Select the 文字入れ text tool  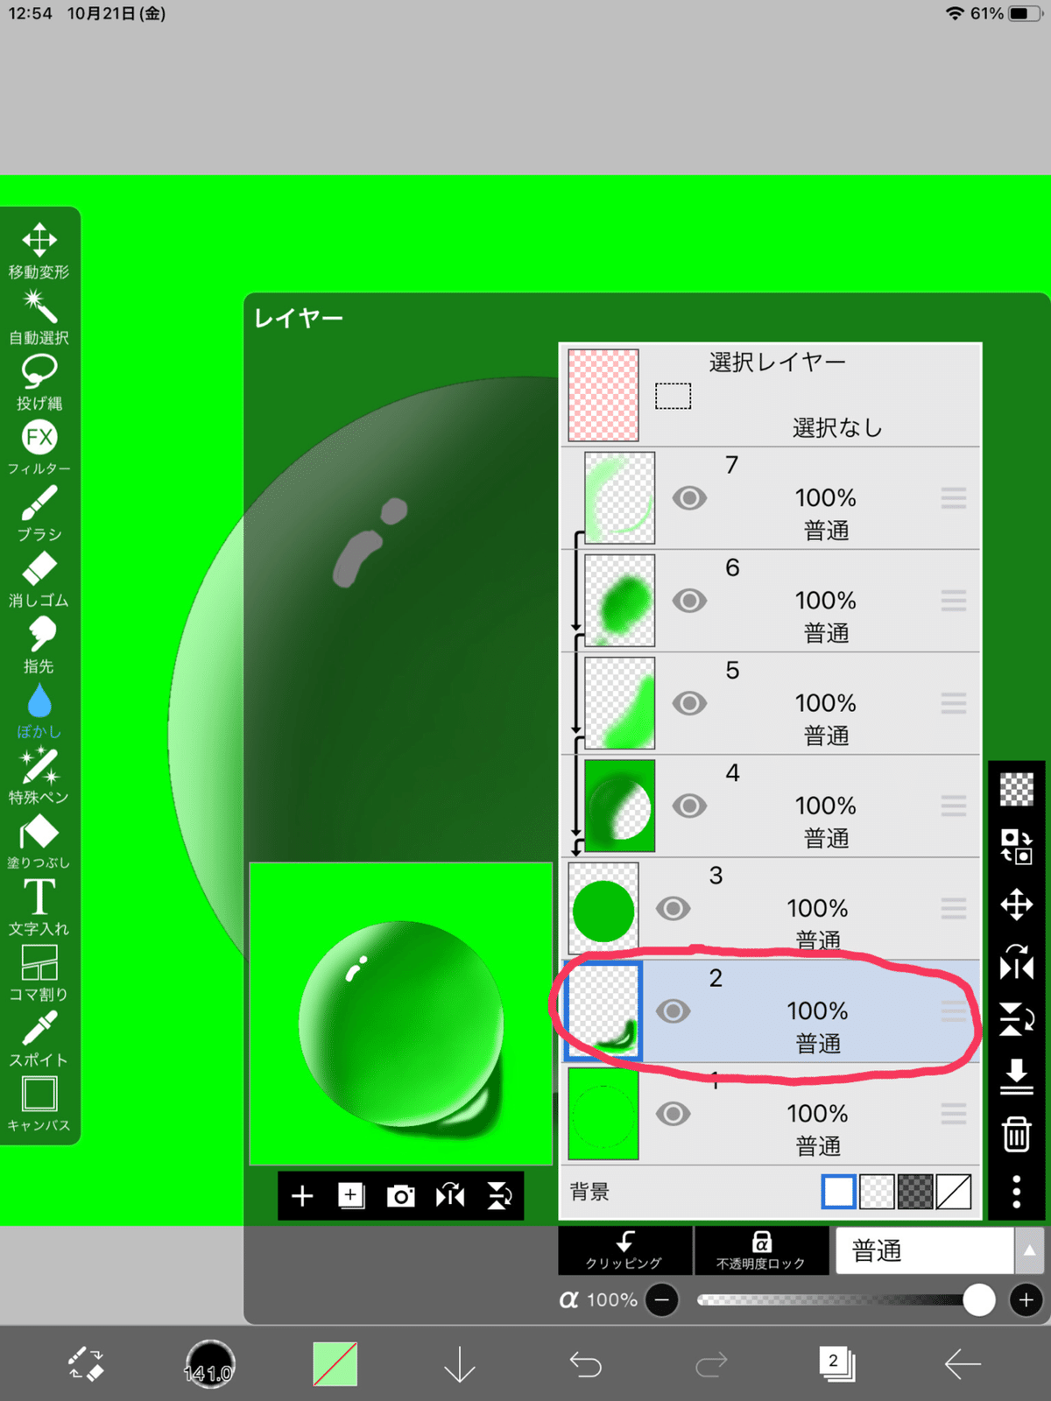(x=39, y=908)
